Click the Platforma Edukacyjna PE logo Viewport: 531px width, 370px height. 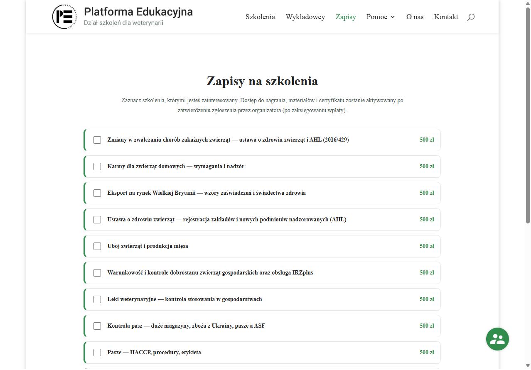(64, 17)
